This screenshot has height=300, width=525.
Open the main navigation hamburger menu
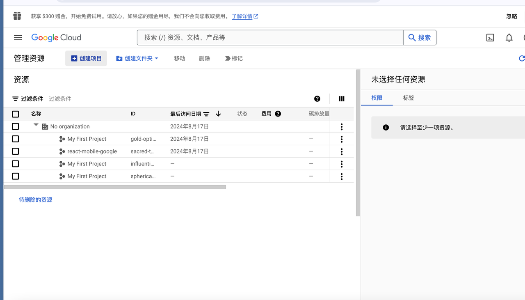pos(18,37)
